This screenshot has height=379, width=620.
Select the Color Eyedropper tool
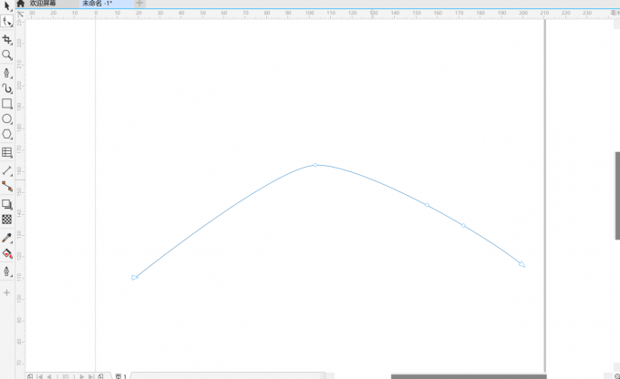(x=6, y=238)
